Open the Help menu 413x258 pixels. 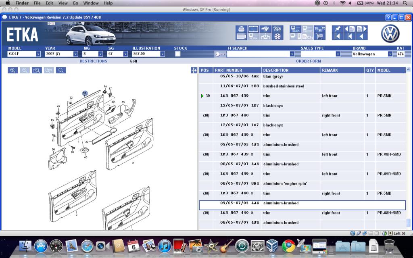pyautogui.click(x=108, y=3)
